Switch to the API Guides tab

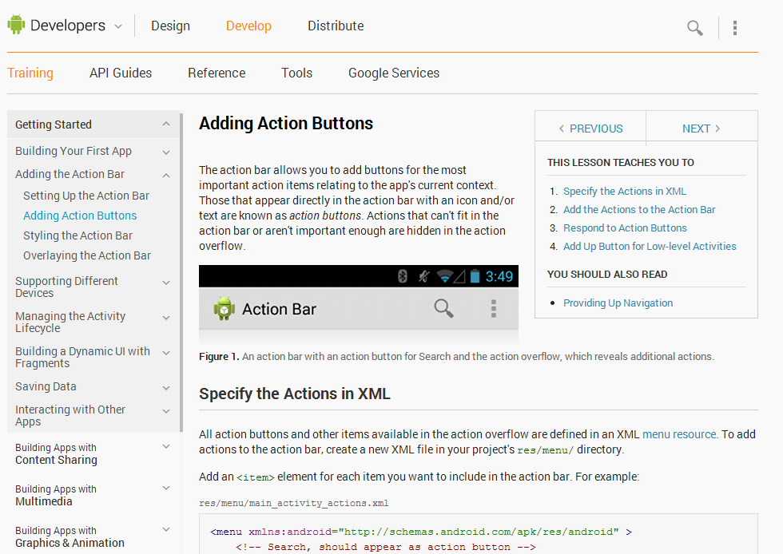point(121,73)
